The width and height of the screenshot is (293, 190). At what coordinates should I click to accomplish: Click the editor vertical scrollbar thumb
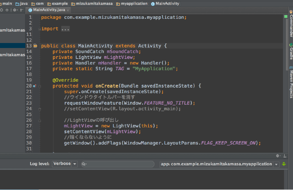click(287, 45)
